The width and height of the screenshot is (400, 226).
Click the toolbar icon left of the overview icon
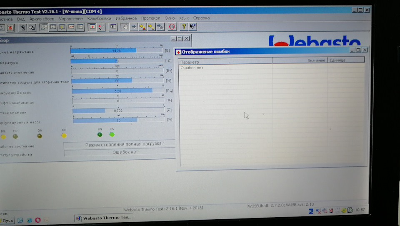(x=32, y=28)
